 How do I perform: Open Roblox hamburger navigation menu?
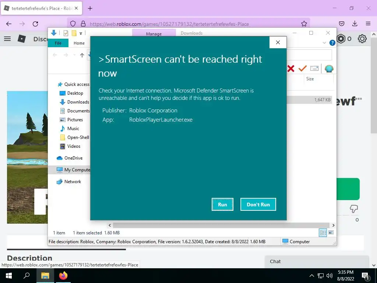point(7,39)
